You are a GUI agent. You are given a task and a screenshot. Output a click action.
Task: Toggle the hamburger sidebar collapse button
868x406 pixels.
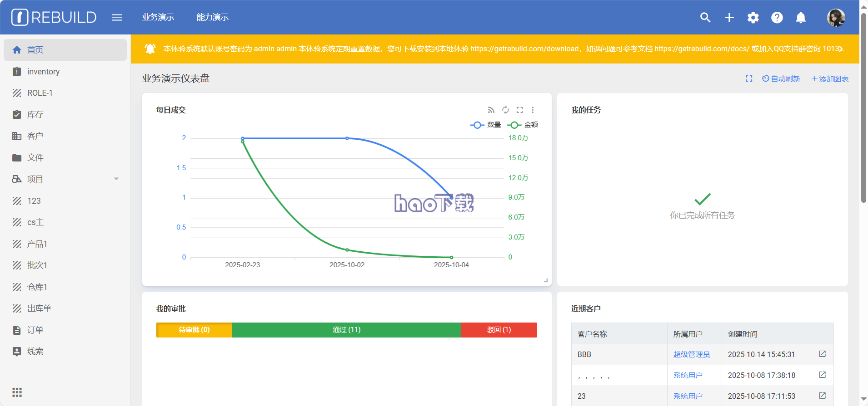117,17
